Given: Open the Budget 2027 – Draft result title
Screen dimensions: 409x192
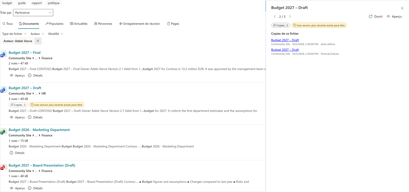Looking at the screenshot, I should coord(25,88).
